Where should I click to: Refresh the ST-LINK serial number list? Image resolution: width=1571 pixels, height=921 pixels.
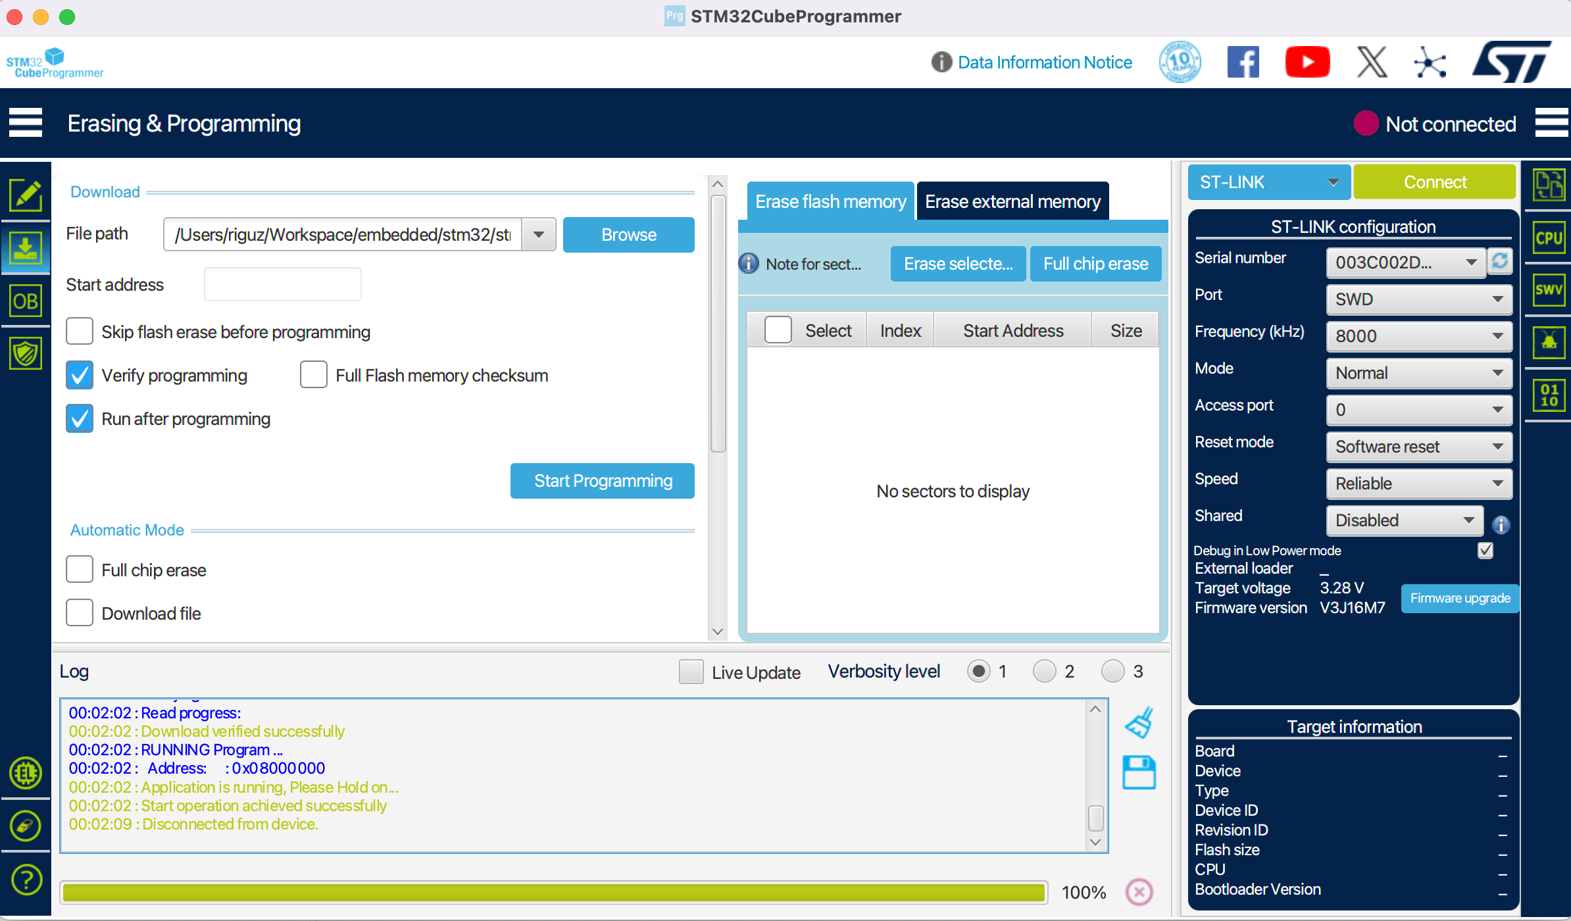tap(1500, 261)
